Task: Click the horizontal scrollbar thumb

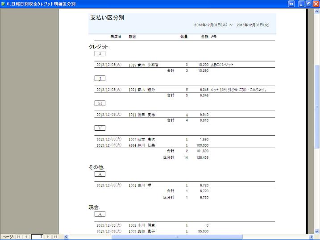Action: pos(177,236)
